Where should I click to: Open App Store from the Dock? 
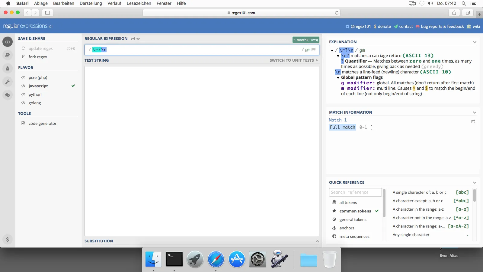237,259
